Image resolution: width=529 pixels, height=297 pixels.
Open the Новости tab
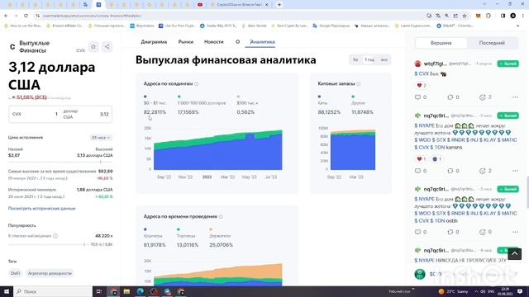pos(213,42)
